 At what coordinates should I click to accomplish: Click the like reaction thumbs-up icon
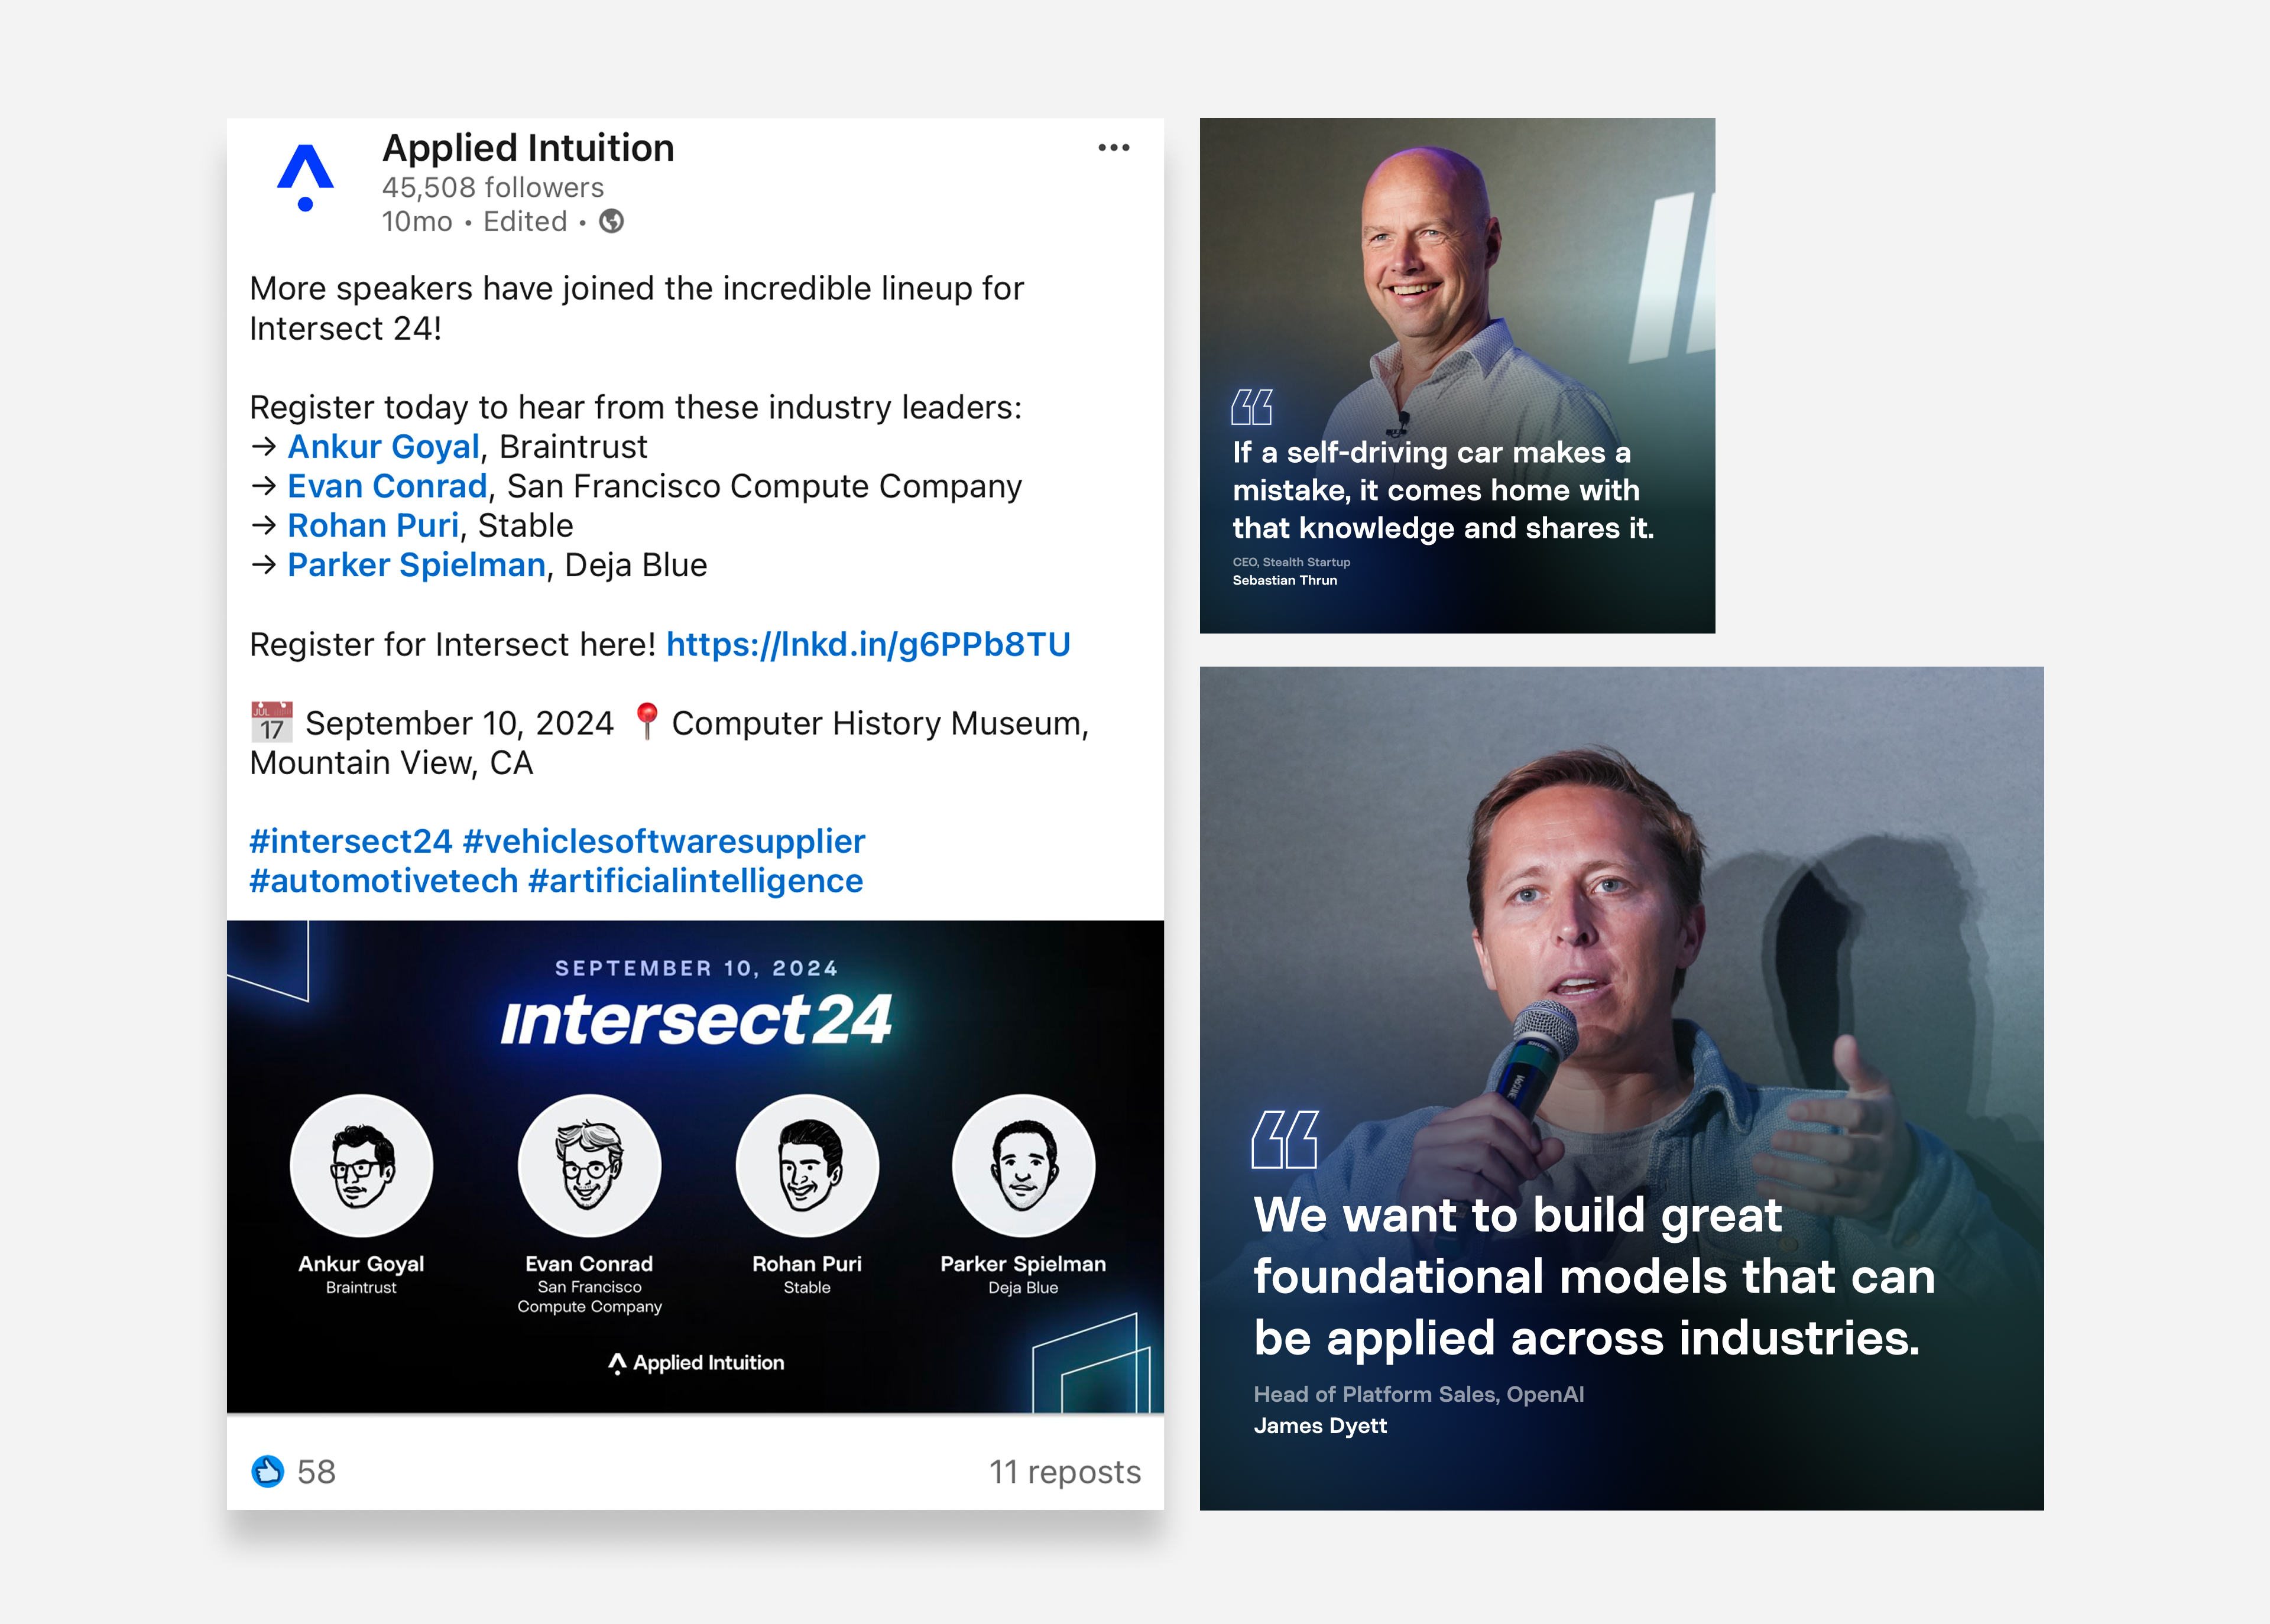click(267, 1471)
